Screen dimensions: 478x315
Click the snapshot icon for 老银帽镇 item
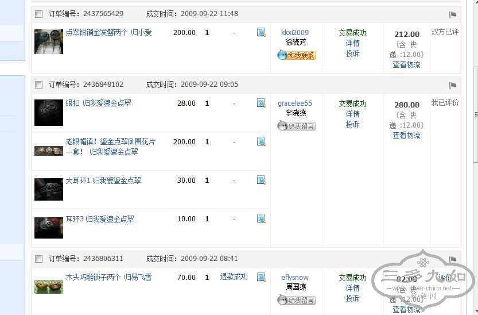[261, 141]
